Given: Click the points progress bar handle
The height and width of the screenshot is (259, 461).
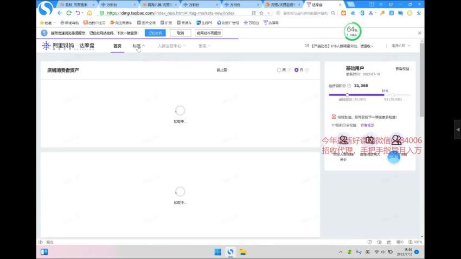Looking at the screenshot, I should 347,95.
